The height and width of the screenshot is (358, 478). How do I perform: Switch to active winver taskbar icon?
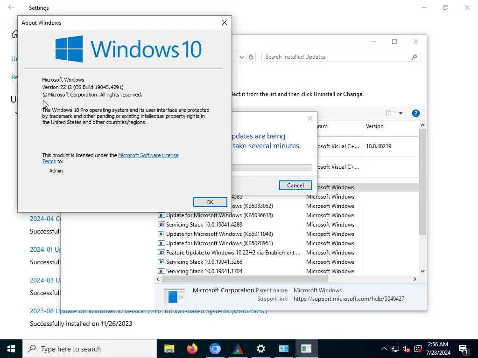(x=306, y=349)
